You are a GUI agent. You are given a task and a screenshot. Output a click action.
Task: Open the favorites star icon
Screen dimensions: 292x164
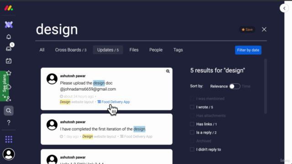(9, 73)
